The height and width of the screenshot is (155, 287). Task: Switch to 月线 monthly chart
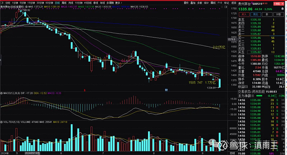point(71,3)
